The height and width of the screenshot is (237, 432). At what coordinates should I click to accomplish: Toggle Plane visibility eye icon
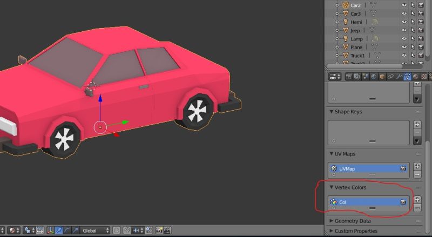[404, 47]
